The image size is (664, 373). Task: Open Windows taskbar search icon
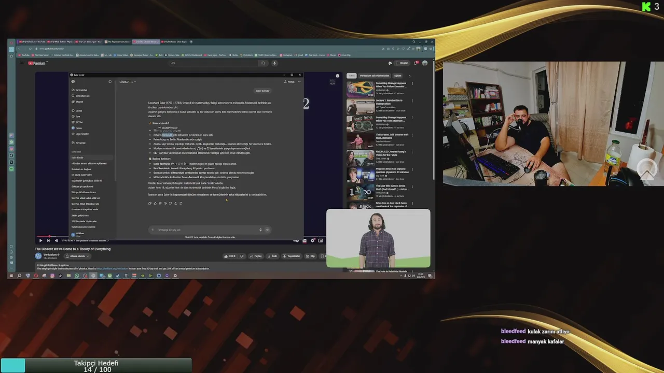click(19, 276)
